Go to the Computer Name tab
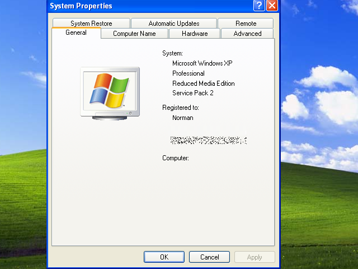The height and width of the screenshot is (269, 358). [x=134, y=34]
